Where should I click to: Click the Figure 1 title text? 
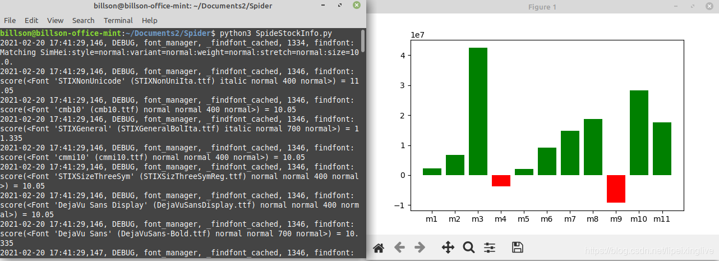tap(542, 7)
